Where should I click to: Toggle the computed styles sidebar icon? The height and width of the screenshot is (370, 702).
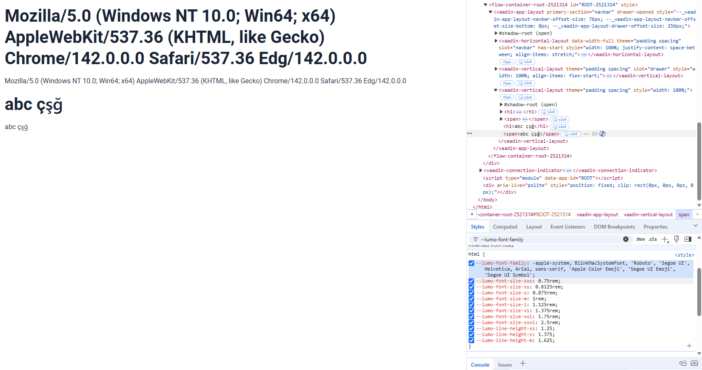[x=688, y=239]
